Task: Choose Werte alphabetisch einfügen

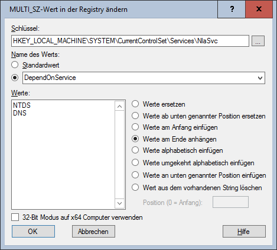Action: (135, 150)
